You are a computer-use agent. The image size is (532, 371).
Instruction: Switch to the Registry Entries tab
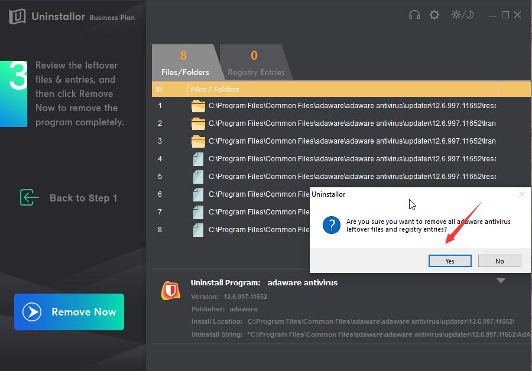256,63
